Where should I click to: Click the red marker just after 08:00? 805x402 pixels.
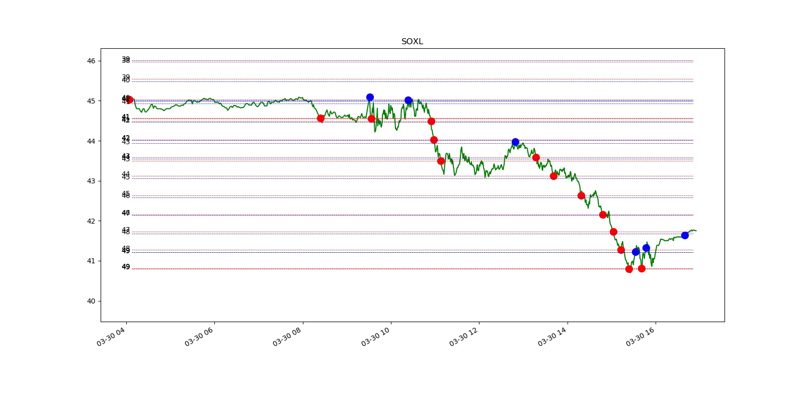tap(320, 118)
